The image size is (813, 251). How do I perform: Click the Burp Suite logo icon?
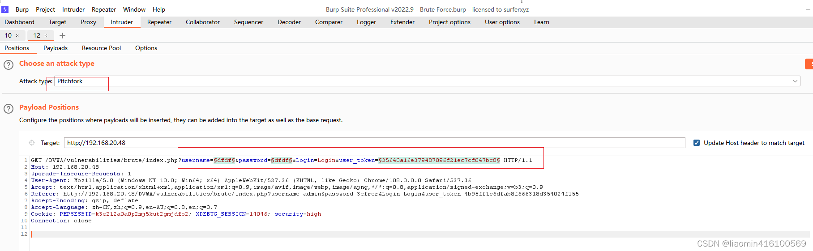(x=5, y=9)
